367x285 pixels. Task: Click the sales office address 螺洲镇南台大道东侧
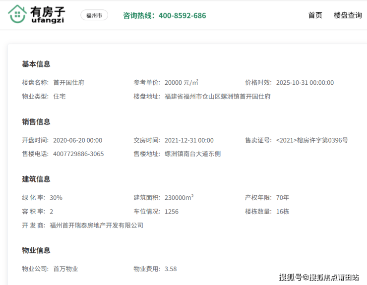point(192,154)
